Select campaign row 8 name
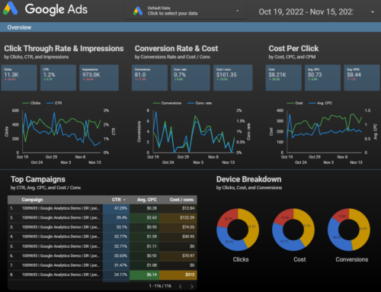Screen dimensions: 381x292 [61, 274]
